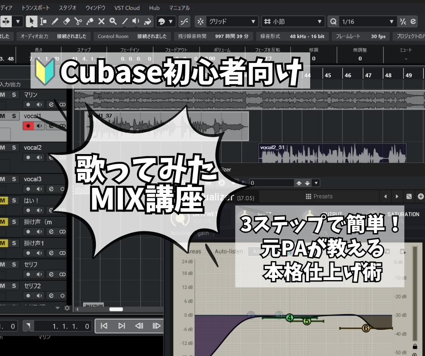Toggle Auto-listen in equalizer
This screenshot has width=425, height=356.
(x=229, y=252)
